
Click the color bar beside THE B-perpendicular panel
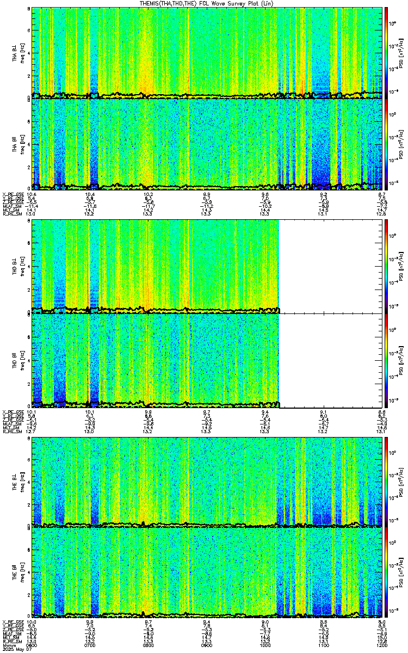click(386, 482)
